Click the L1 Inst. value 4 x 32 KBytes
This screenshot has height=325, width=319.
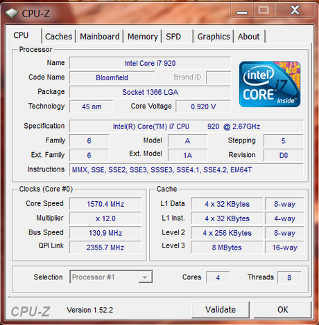coord(227,219)
